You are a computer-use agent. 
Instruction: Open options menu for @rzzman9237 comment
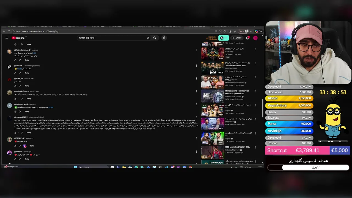(x=196, y=117)
